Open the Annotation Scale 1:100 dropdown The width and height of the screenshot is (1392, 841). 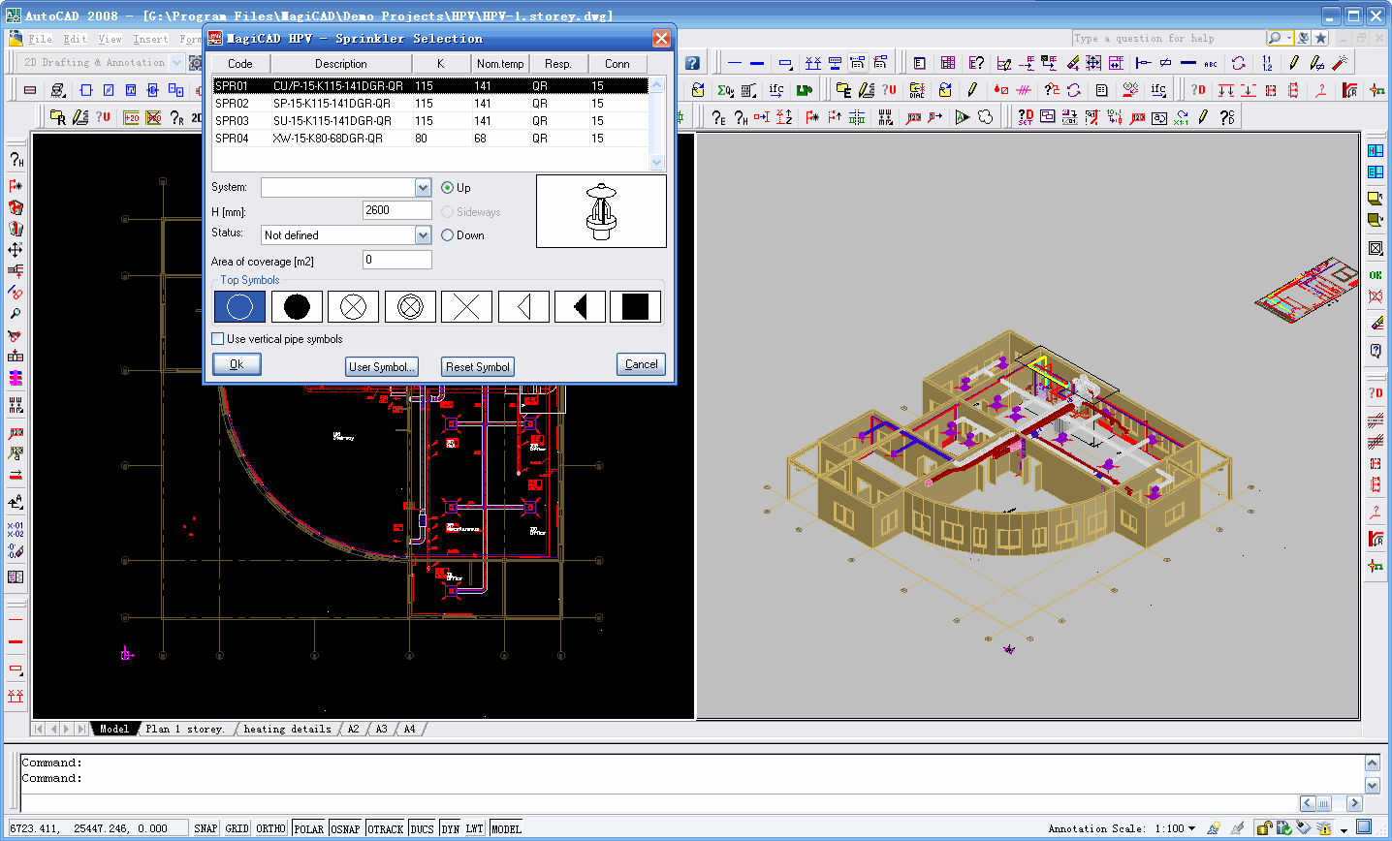pos(1191,828)
